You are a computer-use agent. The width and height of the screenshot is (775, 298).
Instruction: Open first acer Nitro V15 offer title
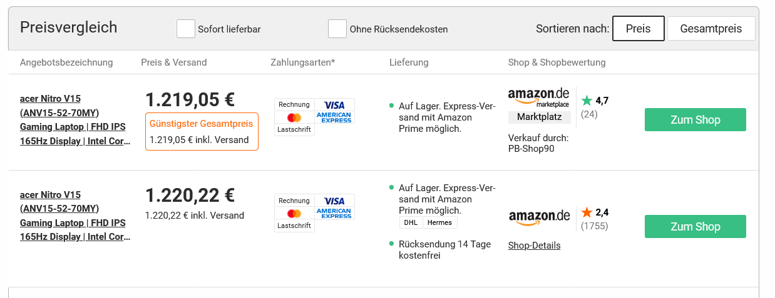click(x=73, y=120)
